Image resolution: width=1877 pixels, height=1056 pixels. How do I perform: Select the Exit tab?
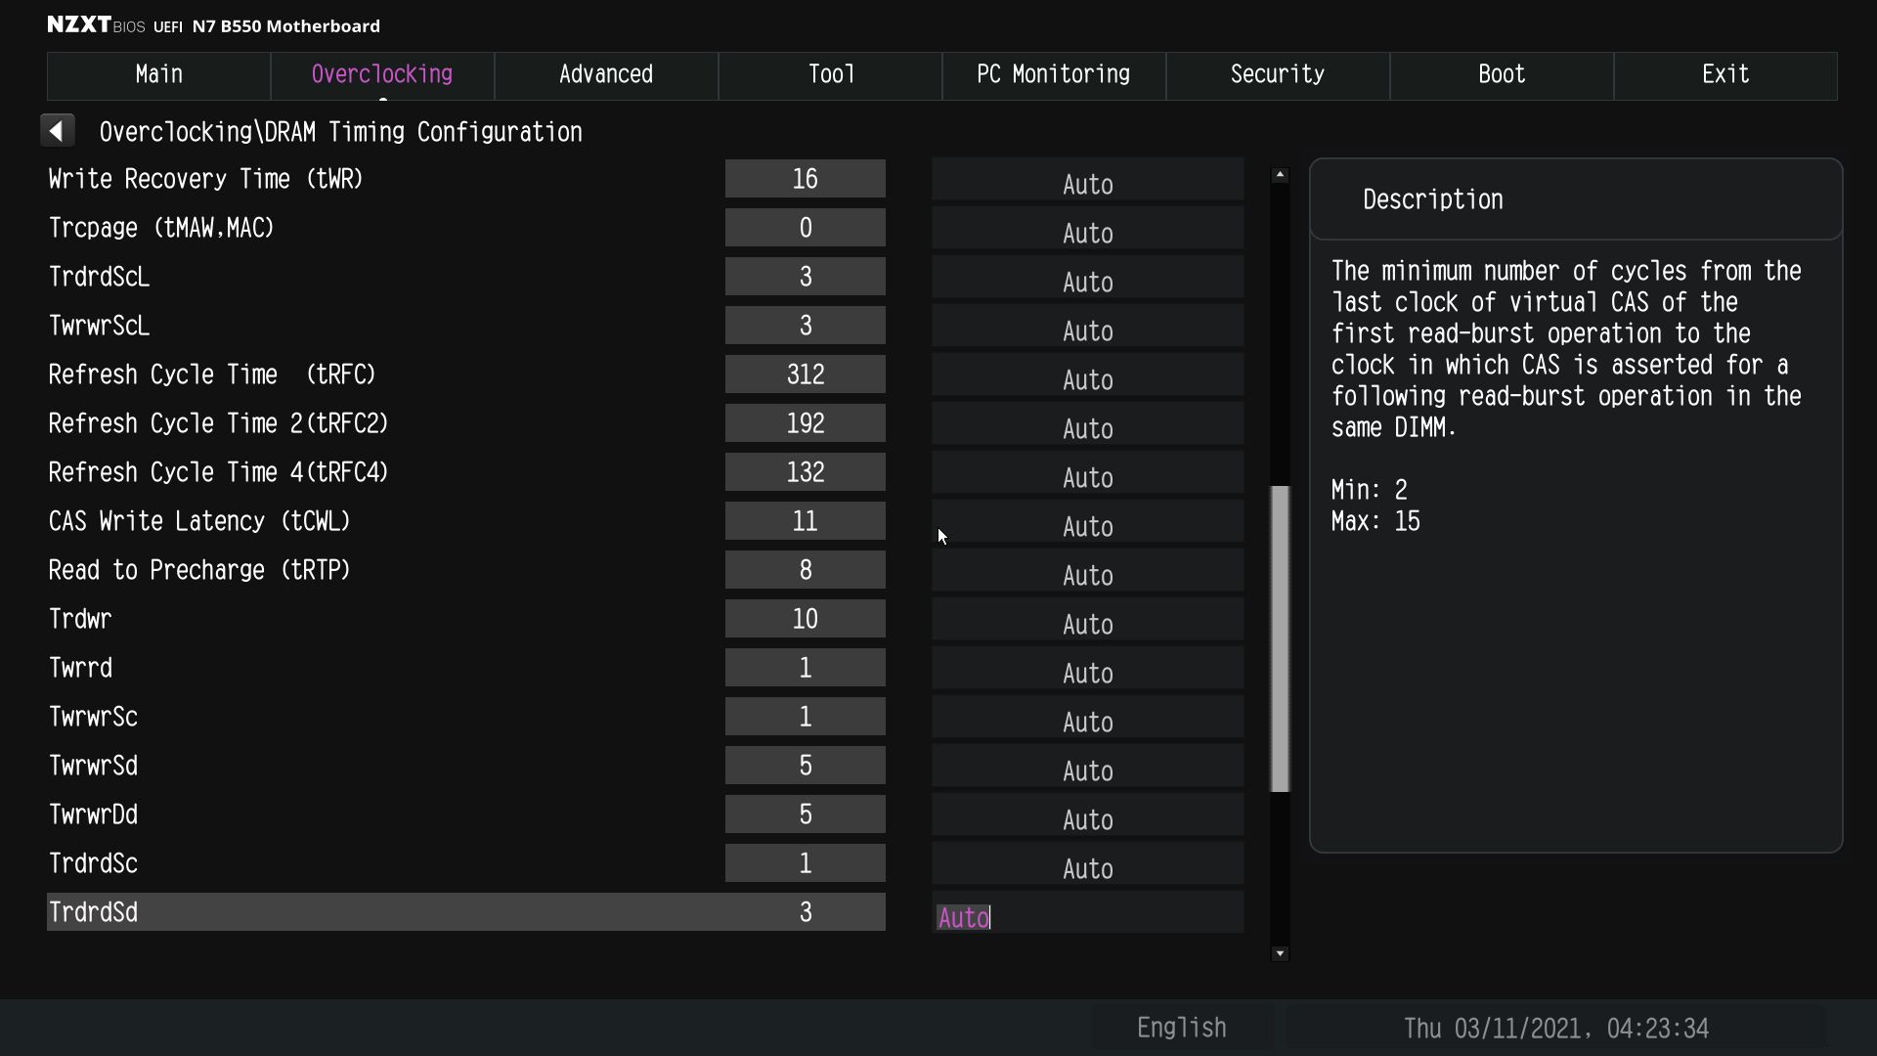[x=1724, y=75]
